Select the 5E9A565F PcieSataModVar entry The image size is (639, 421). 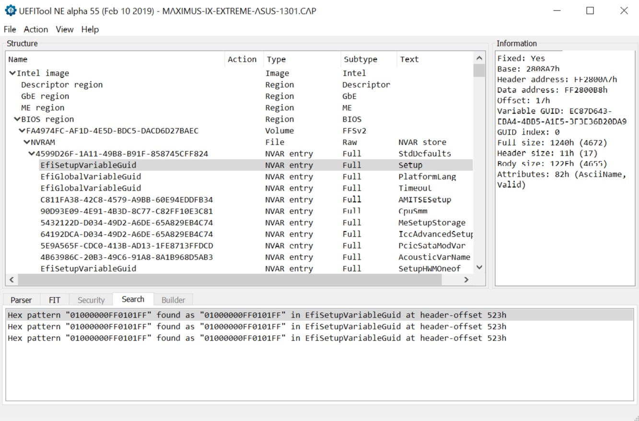click(239, 246)
